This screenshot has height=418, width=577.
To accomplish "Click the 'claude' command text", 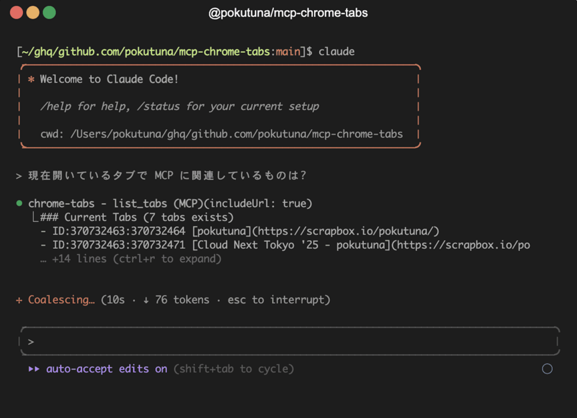I will [336, 52].
